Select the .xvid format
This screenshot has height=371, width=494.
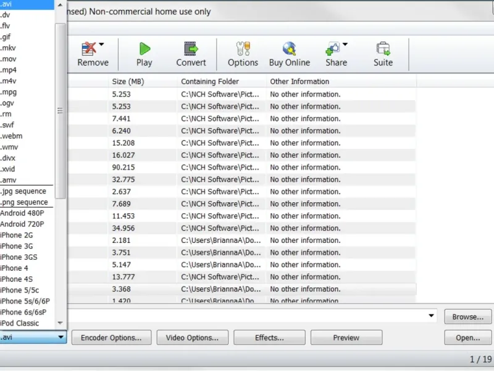(x=27, y=169)
